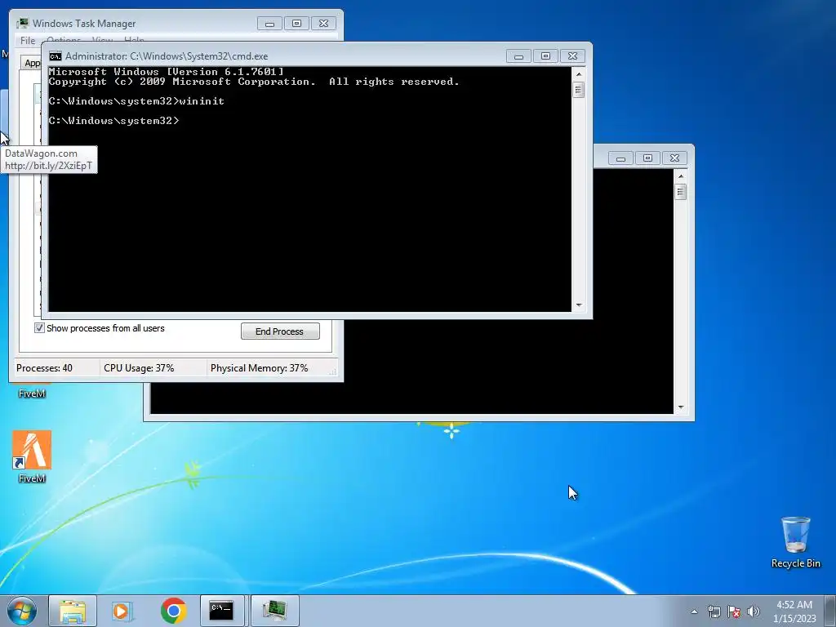The image size is (836, 627).
Task: Click the front cmd window scrollbar thumb
Action: [579, 89]
